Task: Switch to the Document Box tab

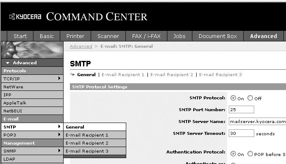Action: pos(218,36)
